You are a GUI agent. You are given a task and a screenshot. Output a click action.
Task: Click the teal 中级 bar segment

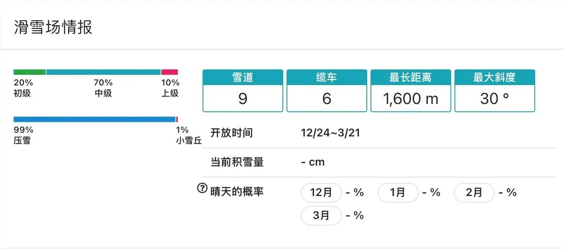(103, 72)
